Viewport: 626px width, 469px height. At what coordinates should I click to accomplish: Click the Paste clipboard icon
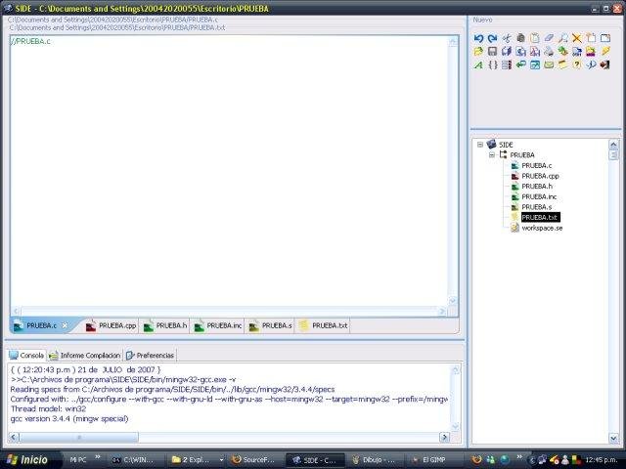(x=535, y=38)
